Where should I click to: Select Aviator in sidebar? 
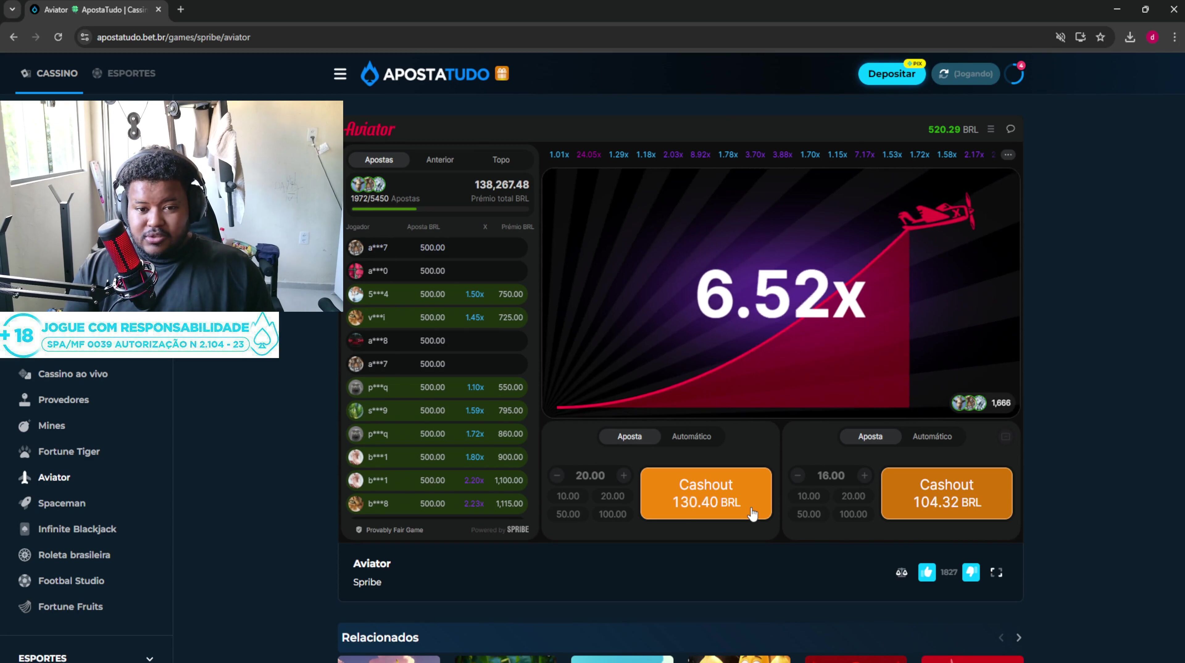click(x=54, y=477)
